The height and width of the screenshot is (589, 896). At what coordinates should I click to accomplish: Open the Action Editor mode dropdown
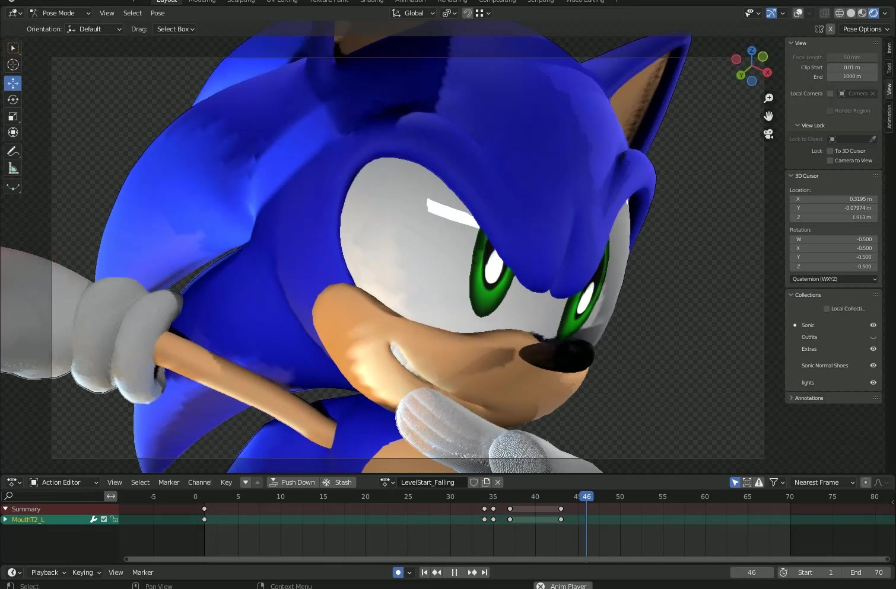click(x=64, y=482)
